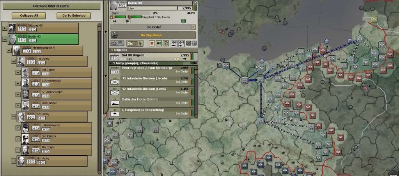Click the value field showing 10
Image resolution: width=399 pixels, height=176 pixels.
(x=127, y=21)
